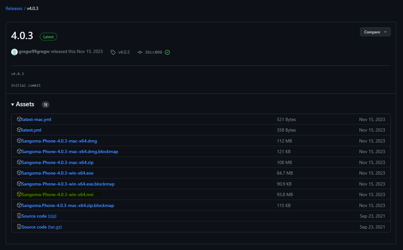Open commit 36cc096 link

click(x=153, y=52)
